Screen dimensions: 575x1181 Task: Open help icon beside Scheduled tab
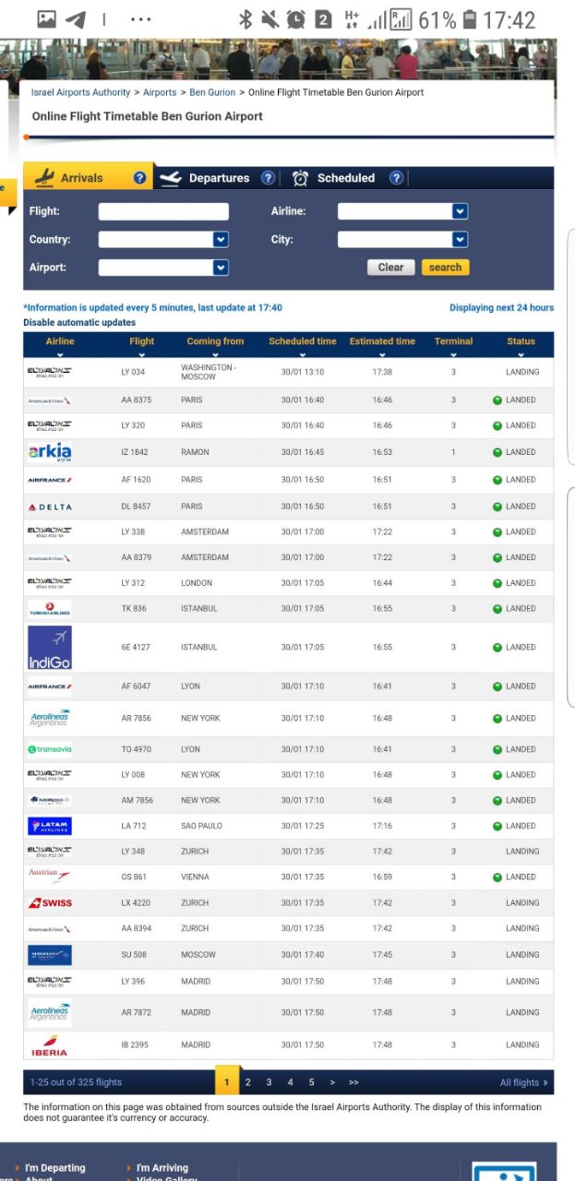tap(396, 178)
